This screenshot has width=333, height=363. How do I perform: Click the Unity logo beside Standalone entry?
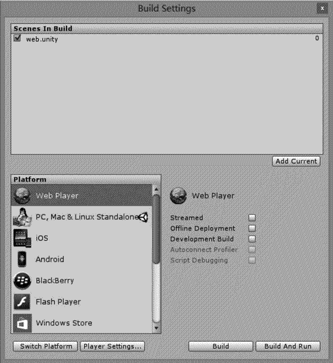point(143,218)
